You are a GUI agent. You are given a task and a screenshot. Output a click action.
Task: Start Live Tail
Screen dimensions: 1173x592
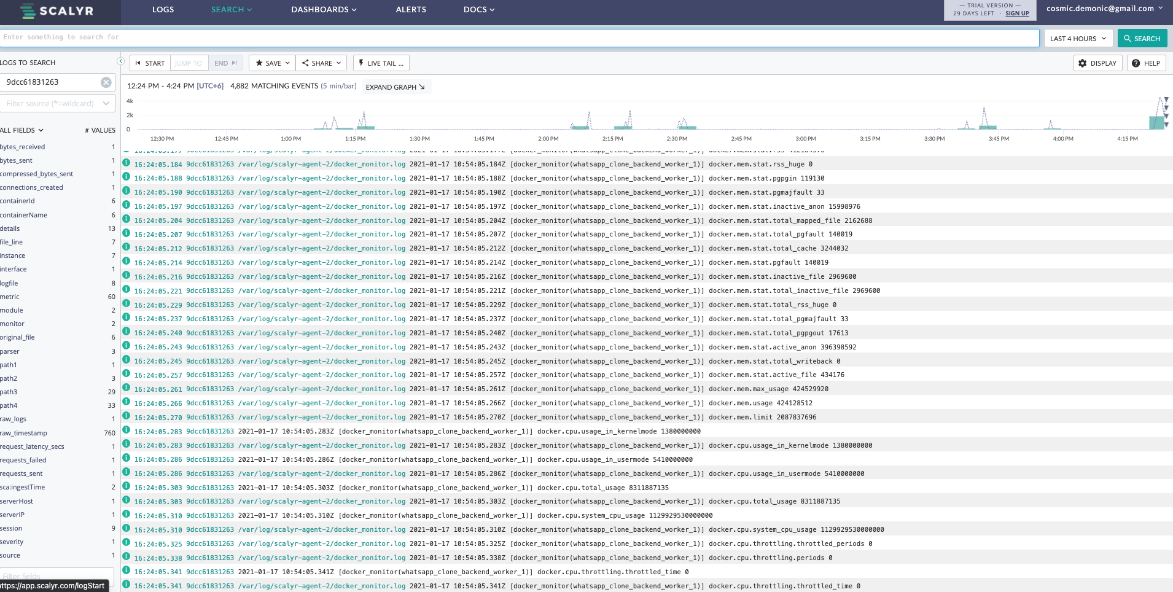point(381,63)
